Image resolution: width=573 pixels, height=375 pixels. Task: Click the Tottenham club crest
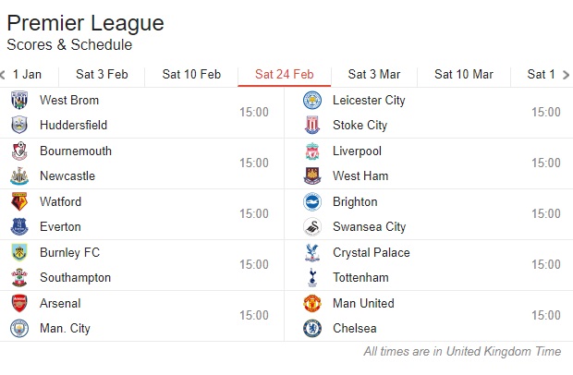(312, 277)
